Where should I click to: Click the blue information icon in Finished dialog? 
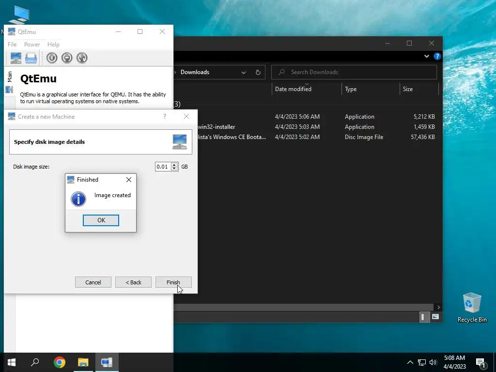pos(78,199)
